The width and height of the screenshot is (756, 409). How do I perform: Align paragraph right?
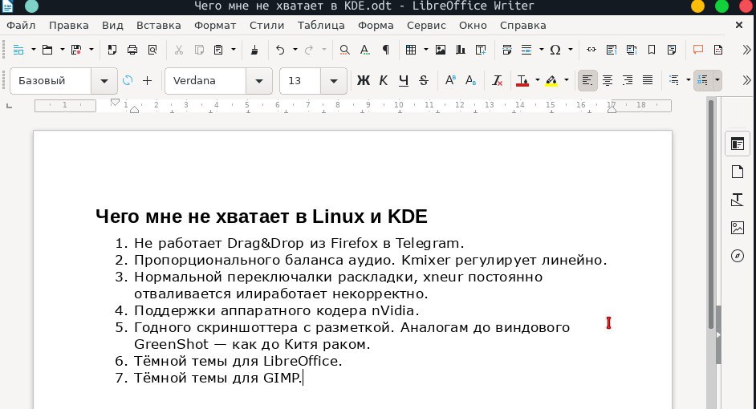(628, 80)
